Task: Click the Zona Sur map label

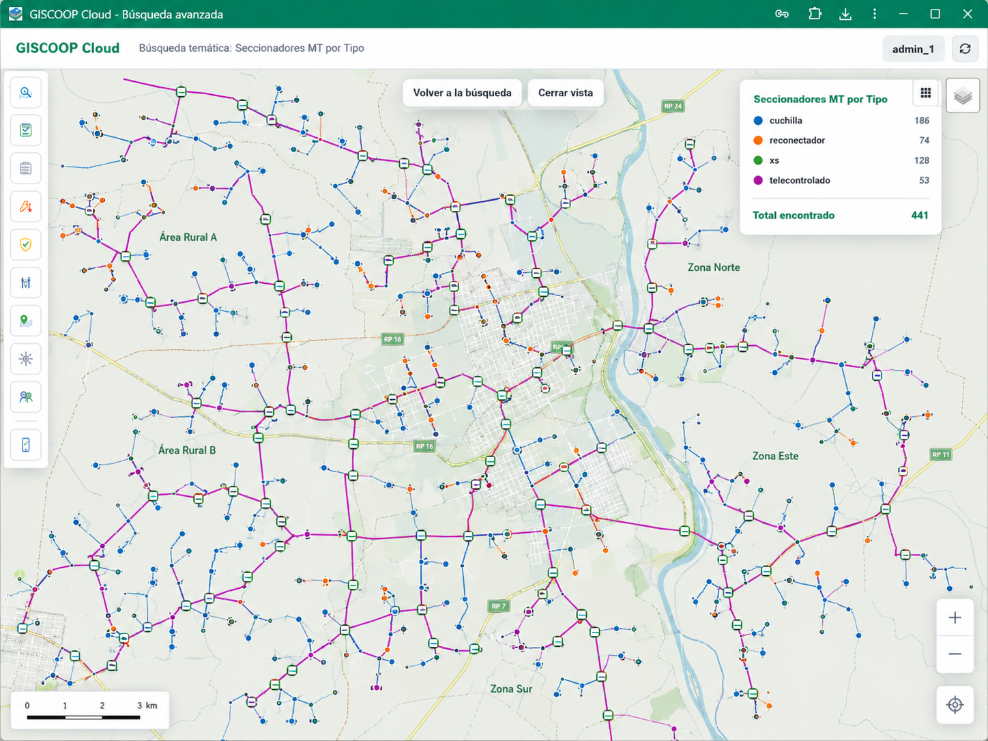Action: tap(511, 689)
